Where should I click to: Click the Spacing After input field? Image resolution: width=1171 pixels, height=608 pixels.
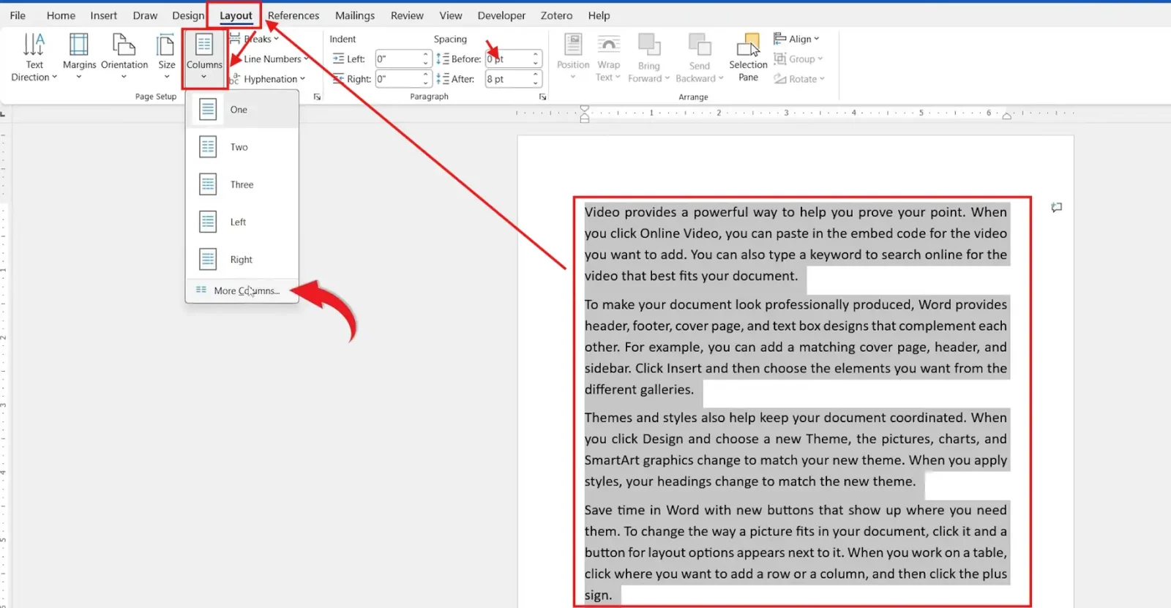click(x=509, y=79)
